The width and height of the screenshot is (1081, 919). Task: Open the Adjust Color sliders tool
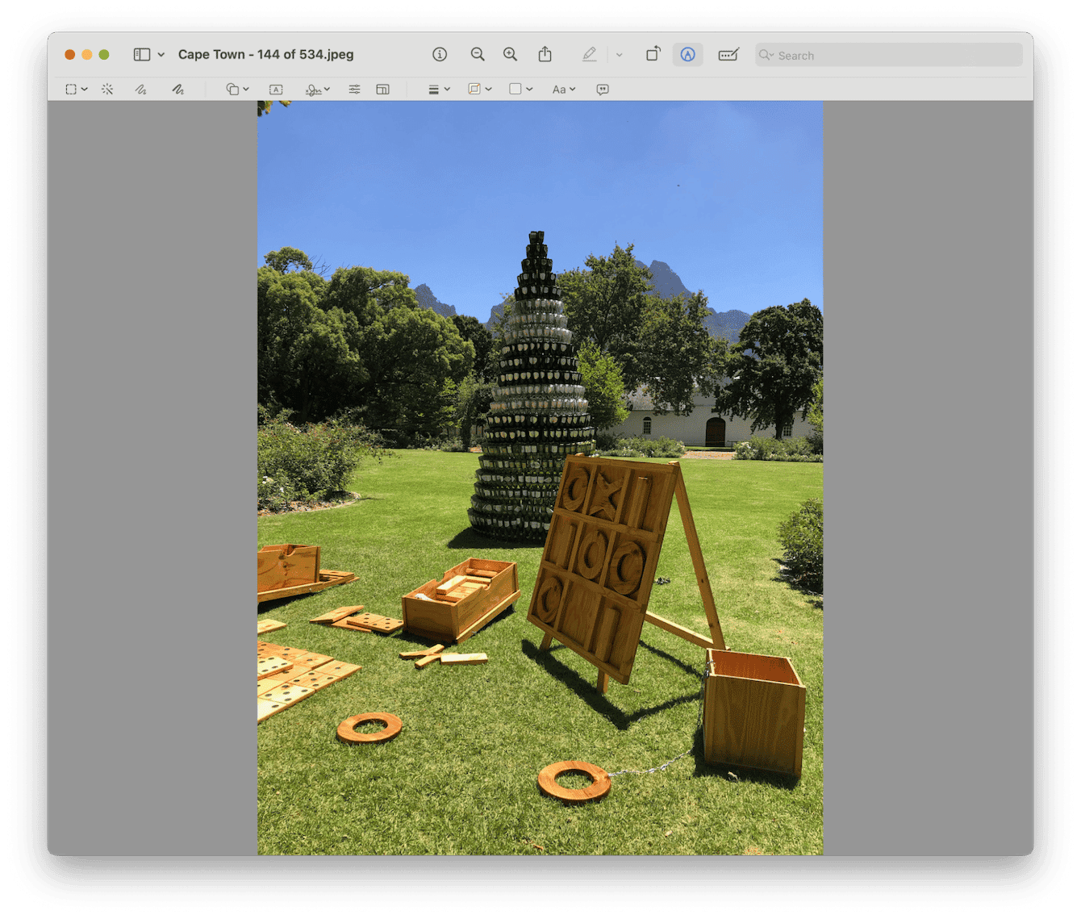(354, 90)
